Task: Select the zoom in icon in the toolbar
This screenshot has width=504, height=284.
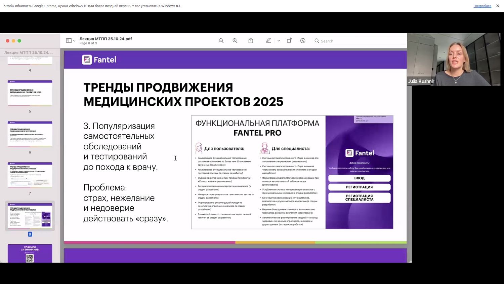Action: tap(235, 40)
